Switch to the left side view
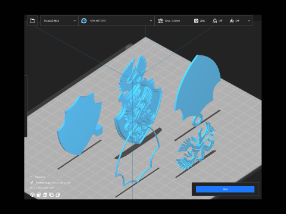 tap(51, 195)
